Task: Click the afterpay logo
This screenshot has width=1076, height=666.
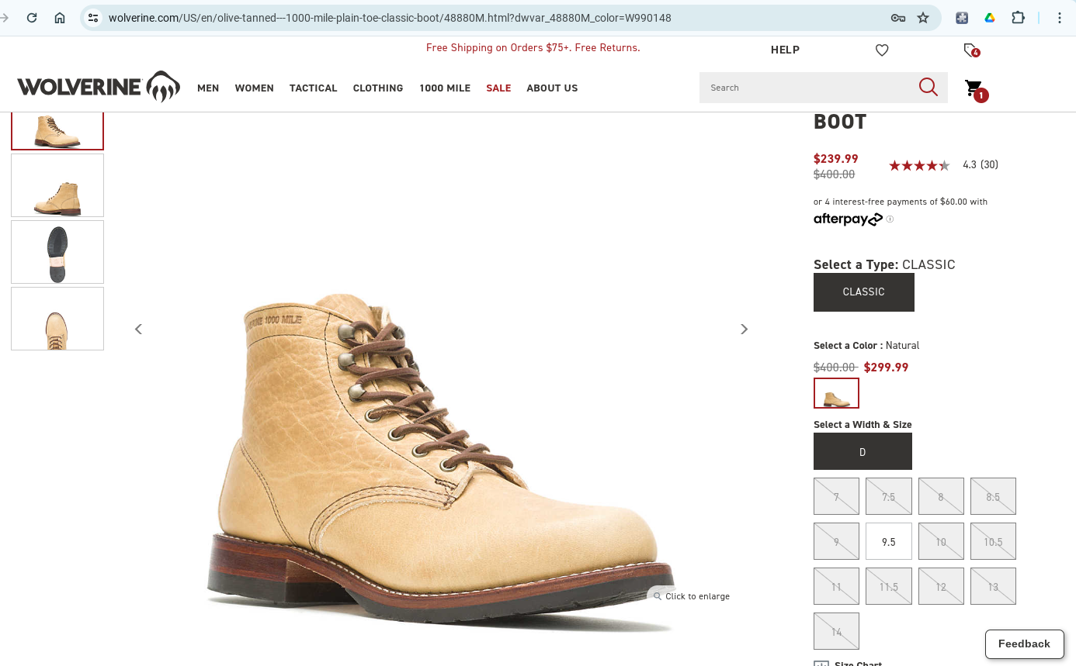Action: 849,219
